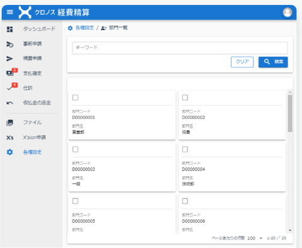
Task: Click the scrollbar down arrow
Action: tap(290, 230)
